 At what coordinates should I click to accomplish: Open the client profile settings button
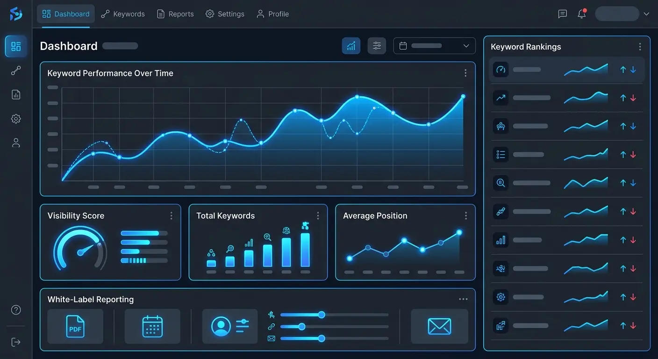click(x=230, y=326)
